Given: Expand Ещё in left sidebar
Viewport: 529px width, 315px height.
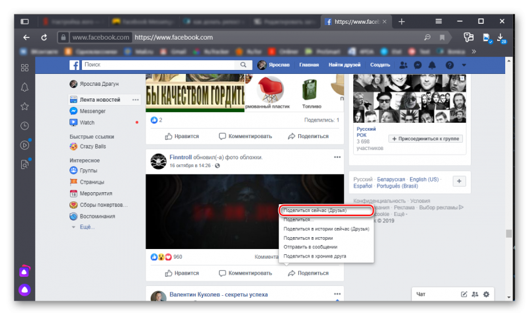Looking at the screenshot, I should [87, 227].
